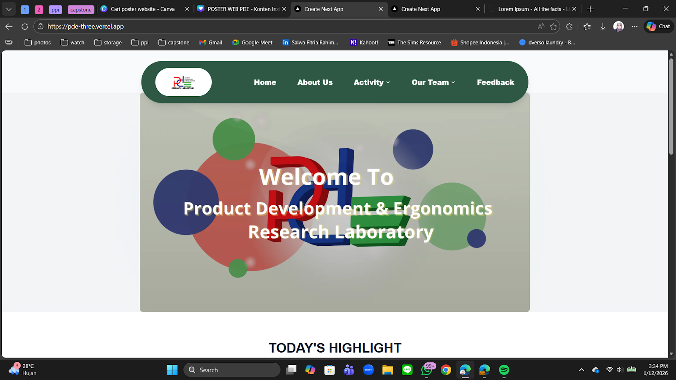Show hidden system tray icons
The height and width of the screenshot is (380, 676).
click(581, 370)
